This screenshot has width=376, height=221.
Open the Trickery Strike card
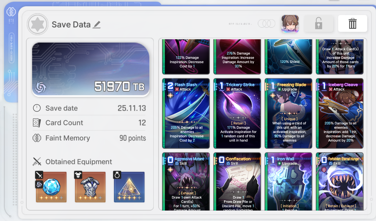237,113
